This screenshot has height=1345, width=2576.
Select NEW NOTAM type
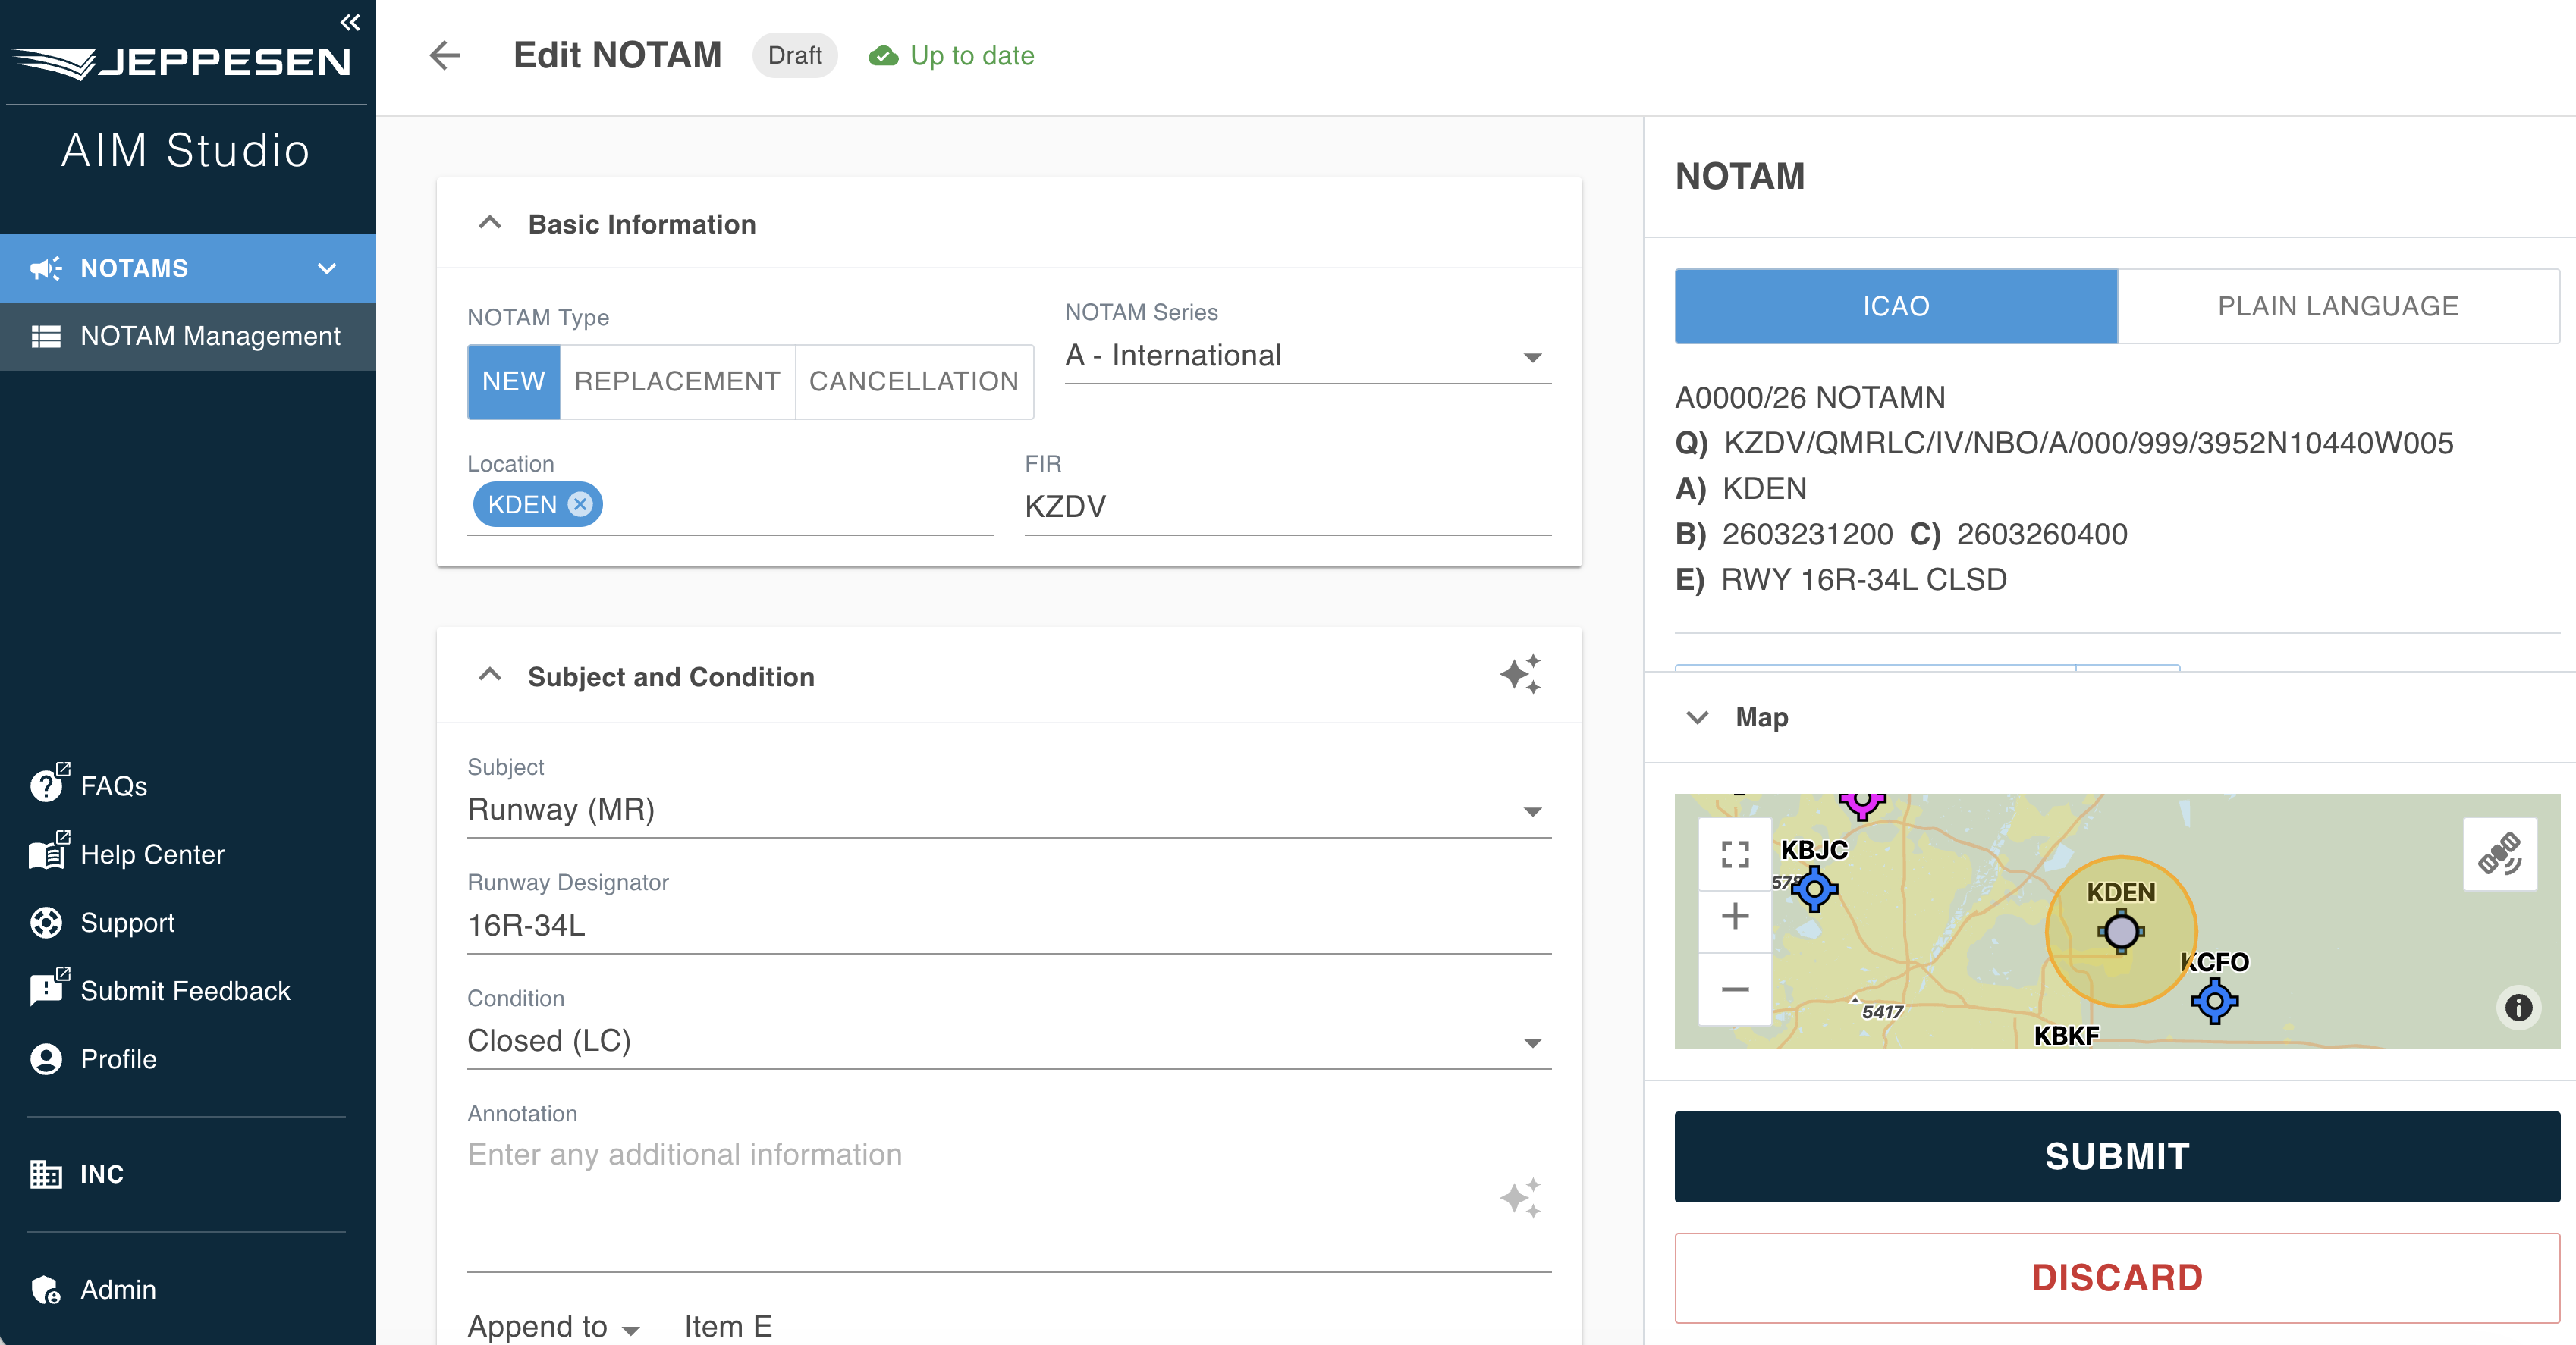pos(514,381)
